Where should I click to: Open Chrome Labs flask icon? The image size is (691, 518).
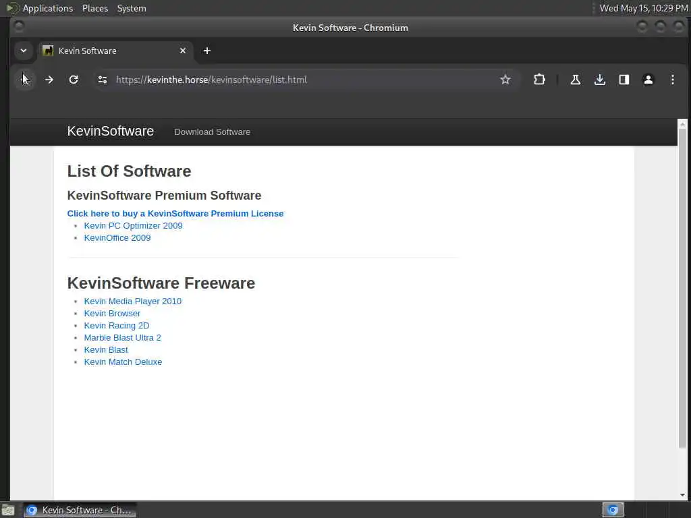pyautogui.click(x=576, y=80)
